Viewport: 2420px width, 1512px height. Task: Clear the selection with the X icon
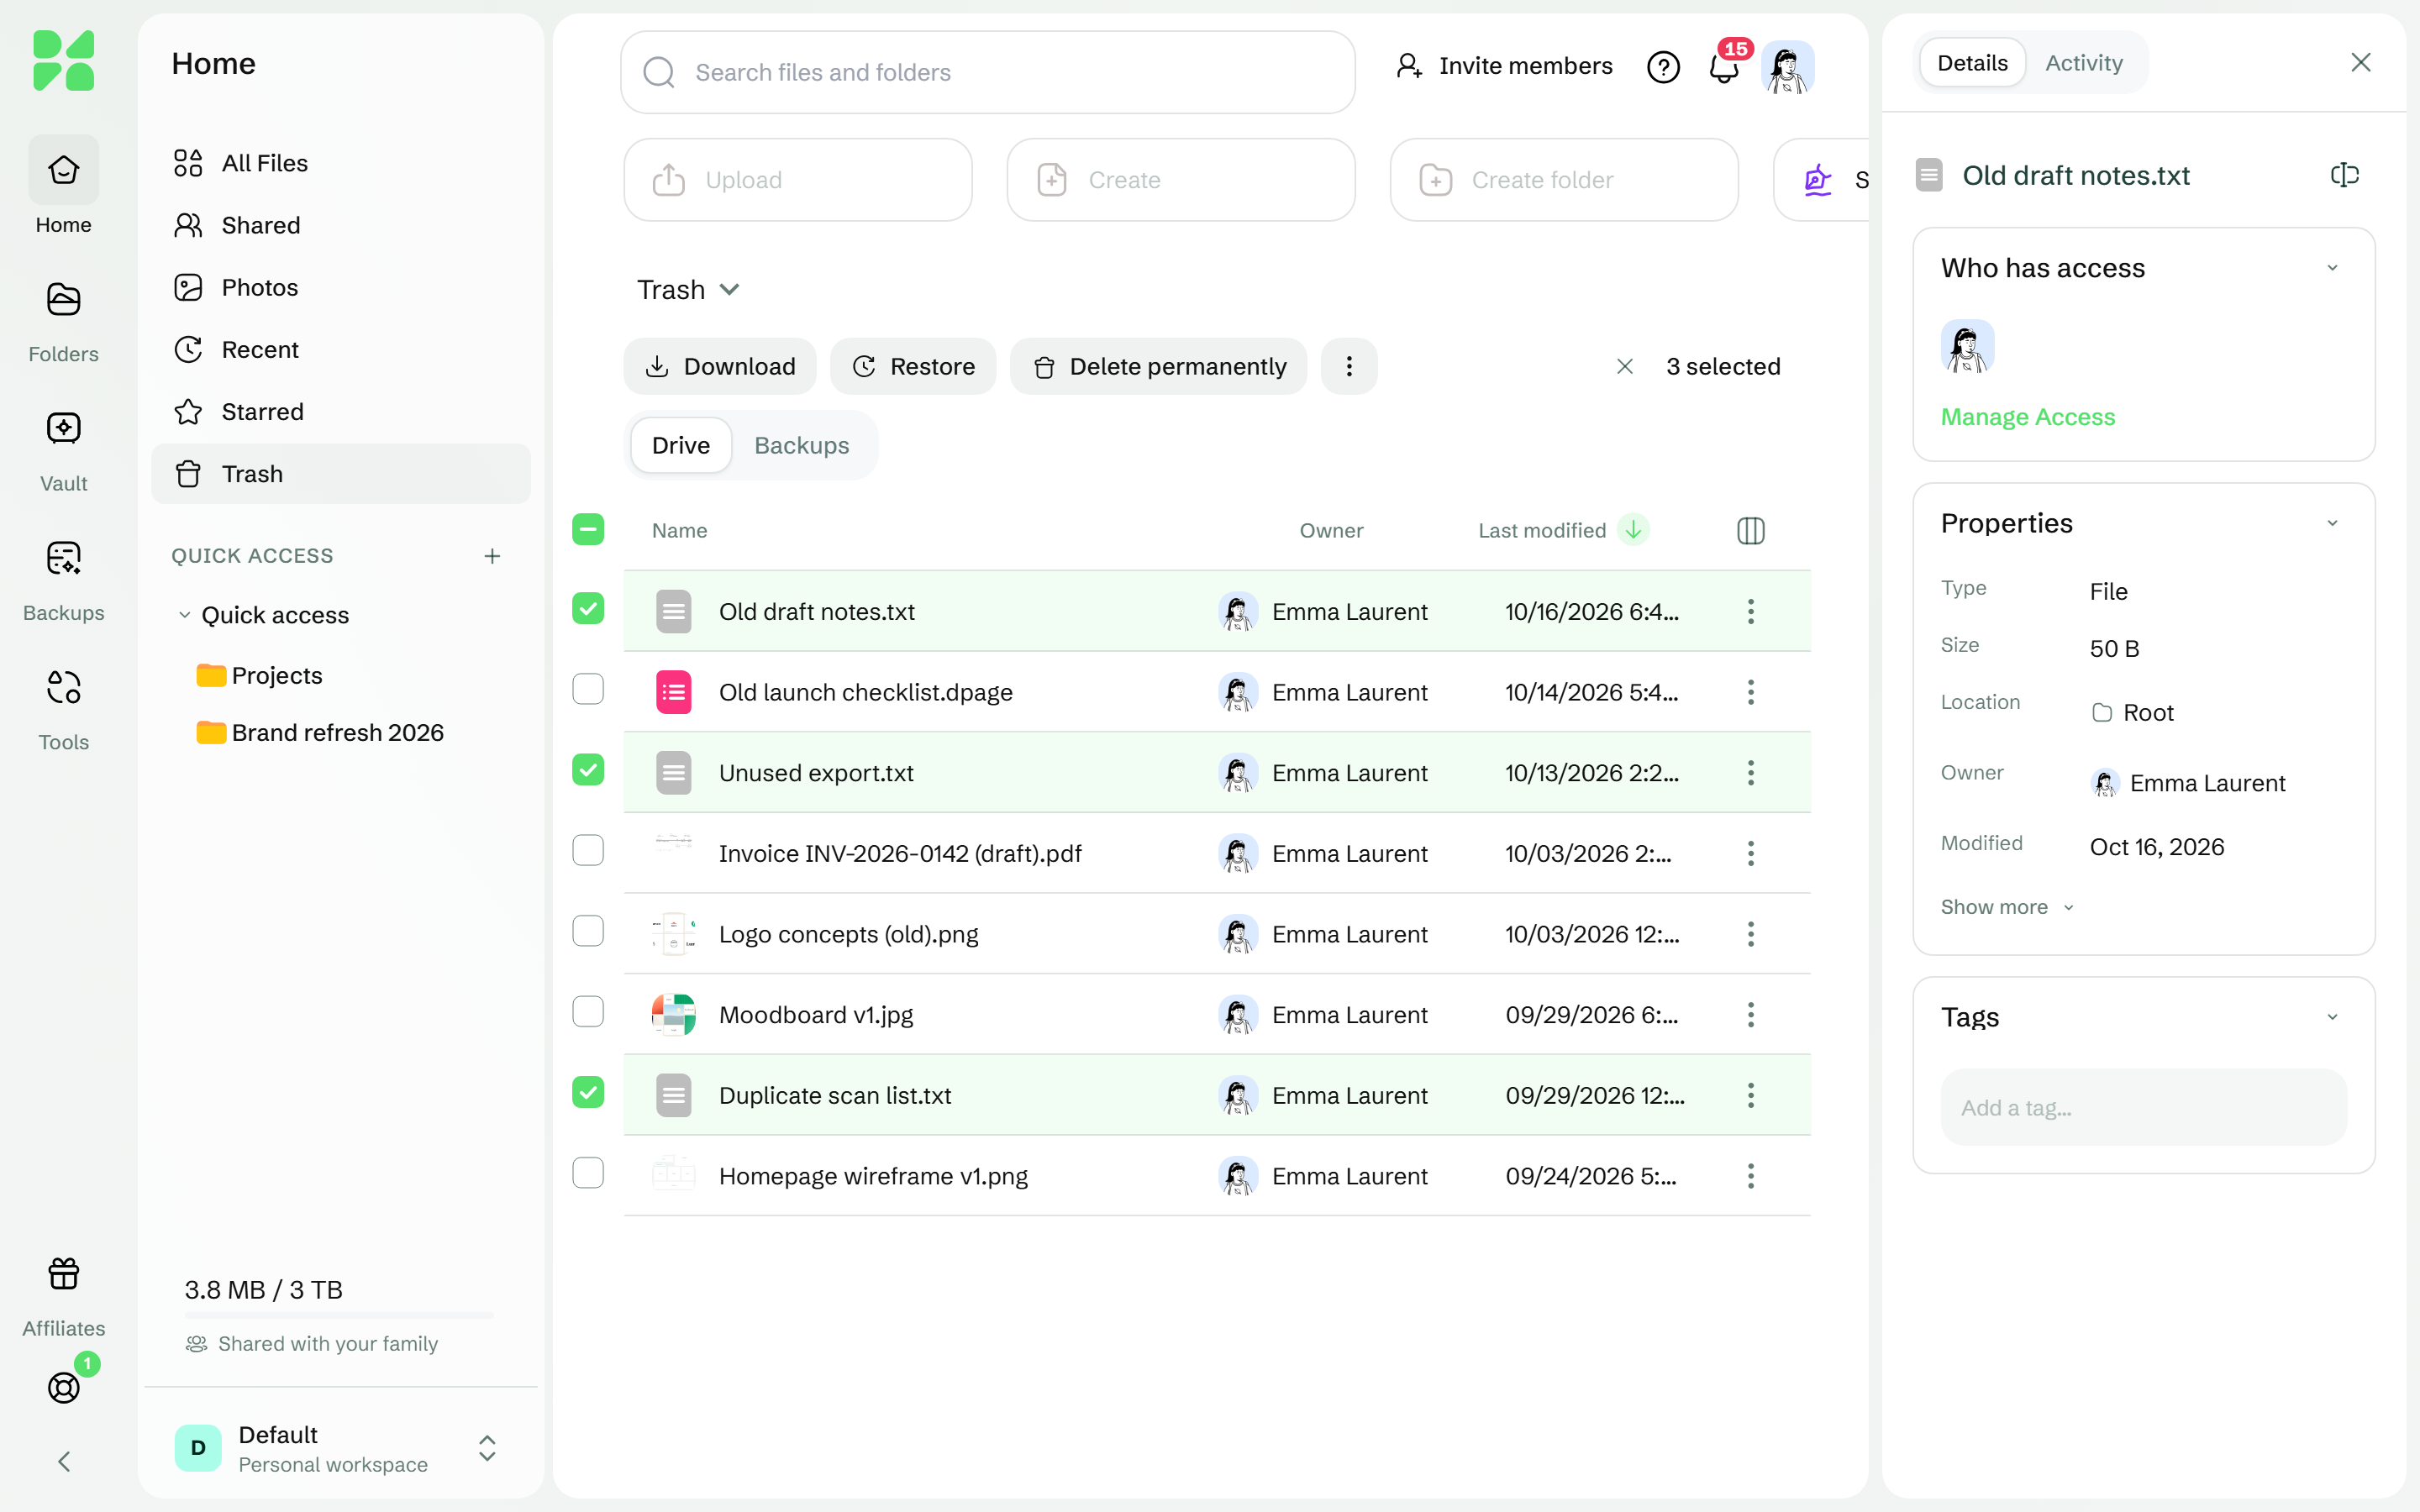[x=1625, y=366]
